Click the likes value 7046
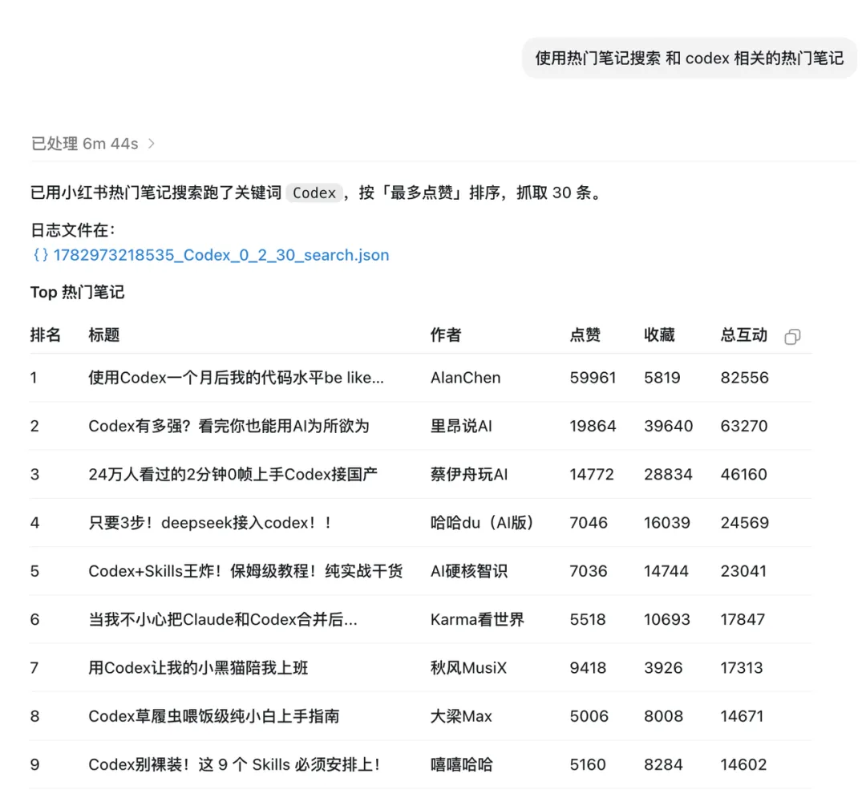 click(589, 523)
